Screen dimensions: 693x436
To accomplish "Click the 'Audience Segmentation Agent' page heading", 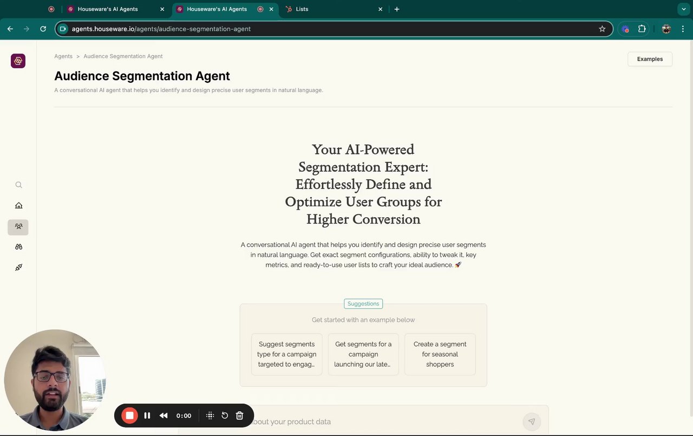I will click(x=142, y=76).
